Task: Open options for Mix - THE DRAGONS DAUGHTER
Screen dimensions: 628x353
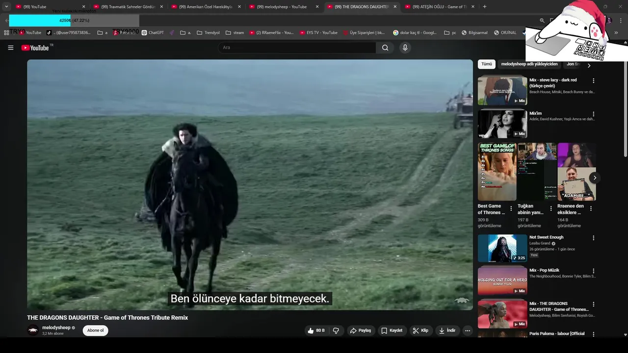Action: click(593, 304)
